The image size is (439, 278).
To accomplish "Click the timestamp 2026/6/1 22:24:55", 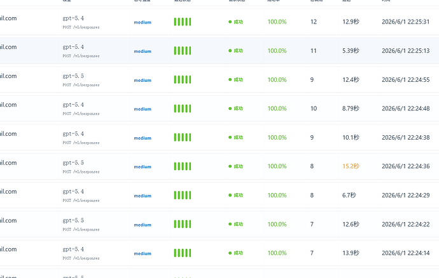I will coord(405,80).
